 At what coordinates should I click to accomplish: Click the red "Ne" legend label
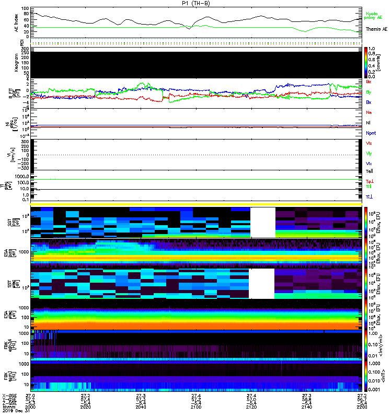369,112
